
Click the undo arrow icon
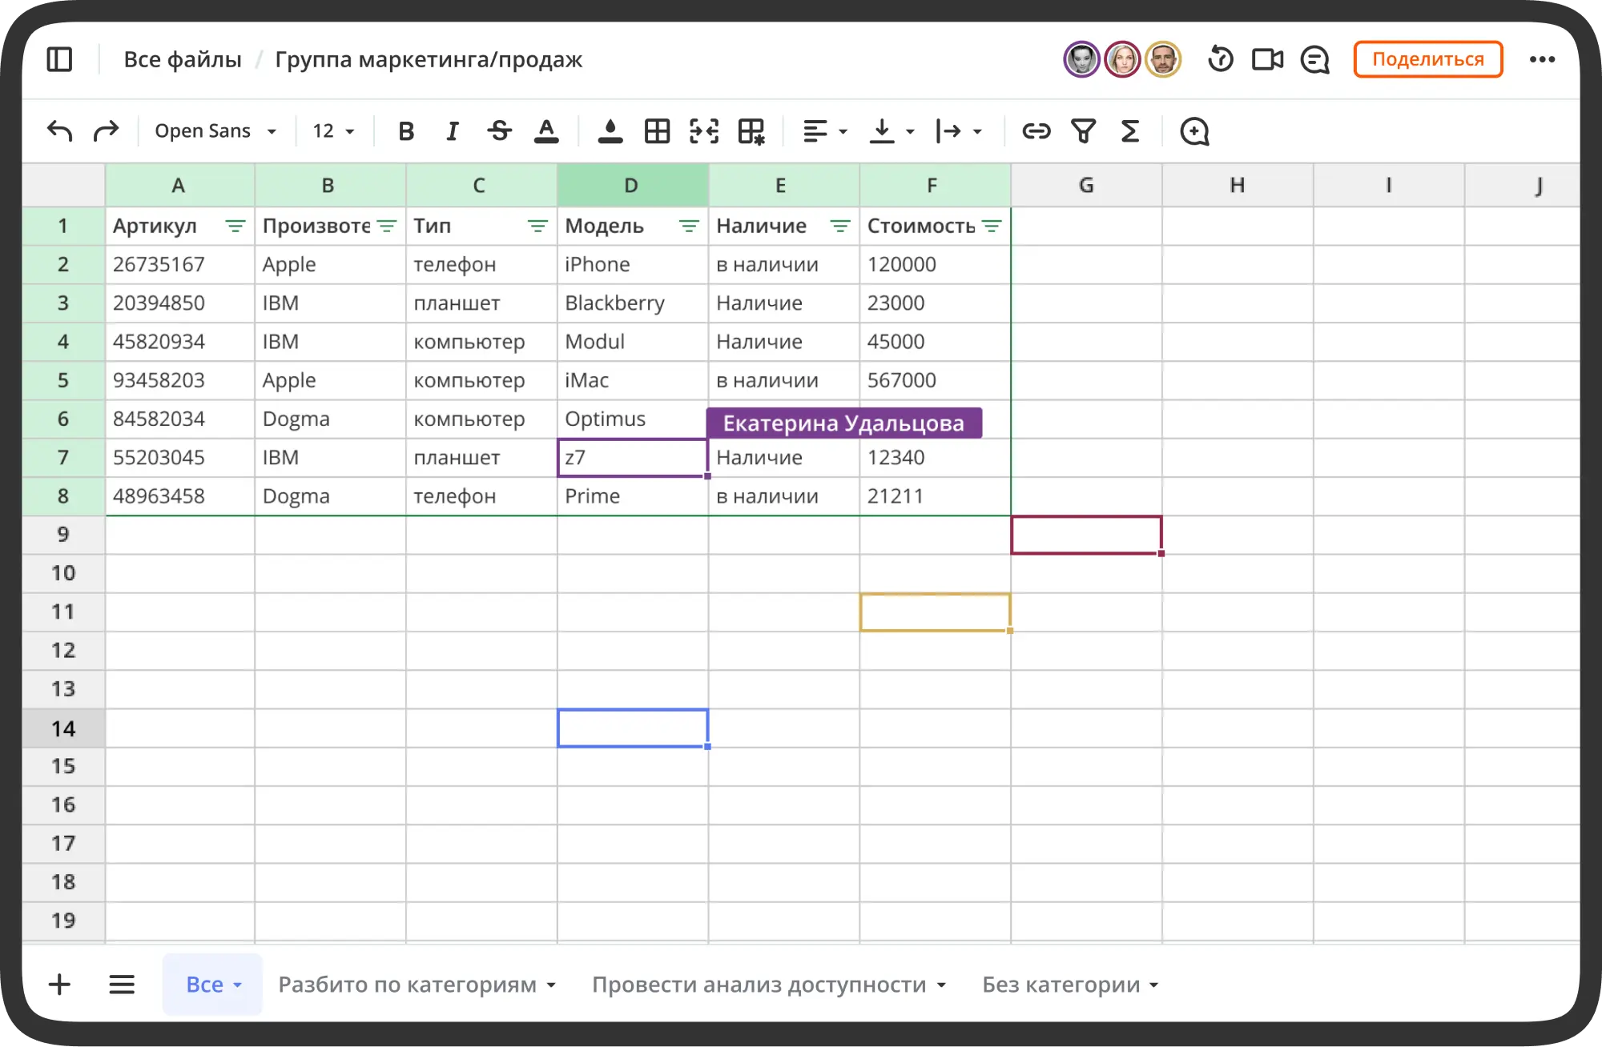click(60, 130)
